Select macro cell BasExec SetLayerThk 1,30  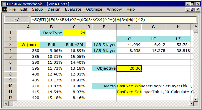(x=129, y=92)
